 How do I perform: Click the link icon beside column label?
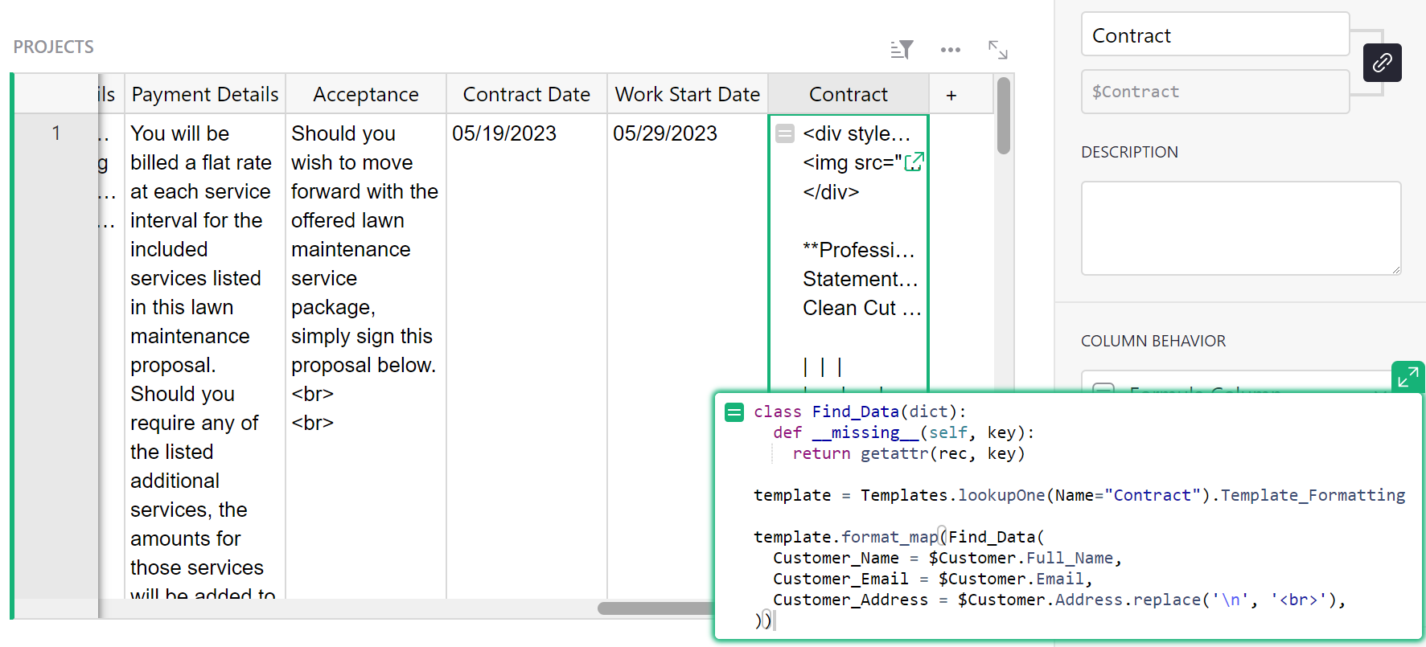(x=1382, y=63)
